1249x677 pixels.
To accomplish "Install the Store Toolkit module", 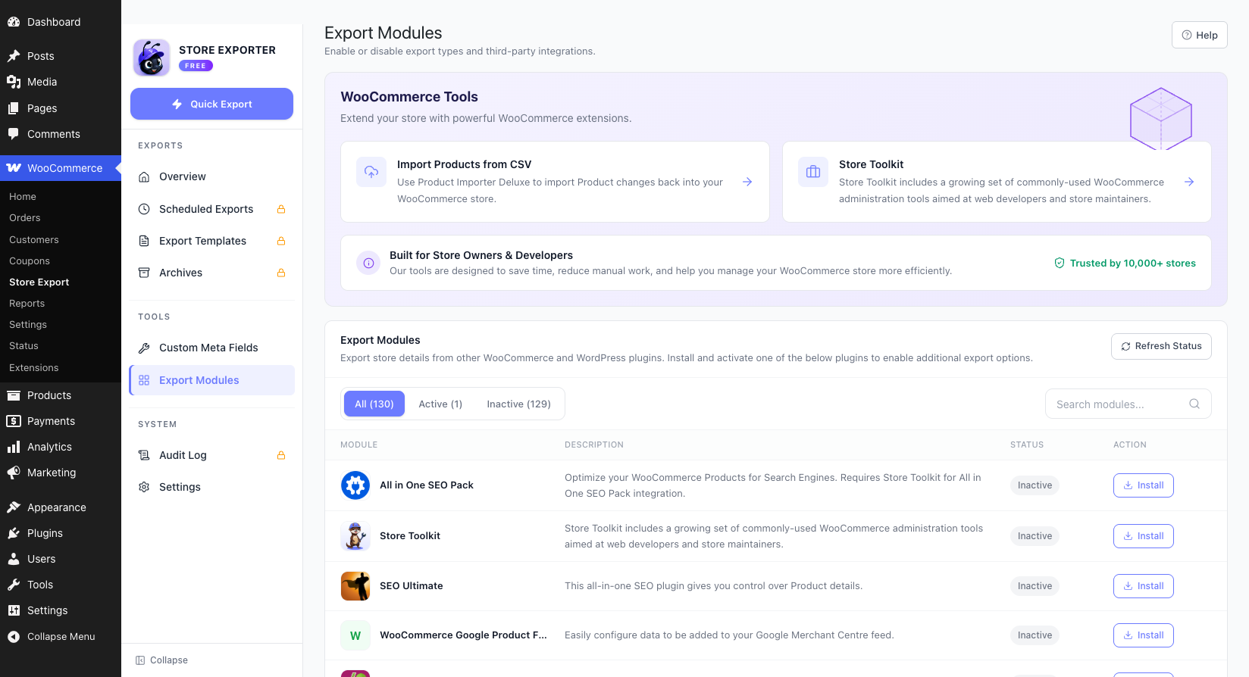I will 1143,536.
